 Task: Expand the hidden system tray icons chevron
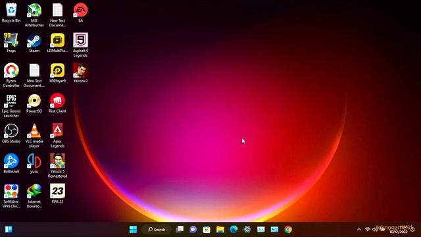(x=359, y=230)
